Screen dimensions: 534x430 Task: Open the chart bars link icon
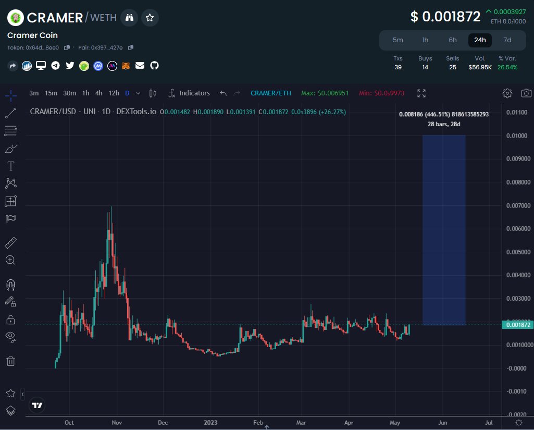(27, 66)
